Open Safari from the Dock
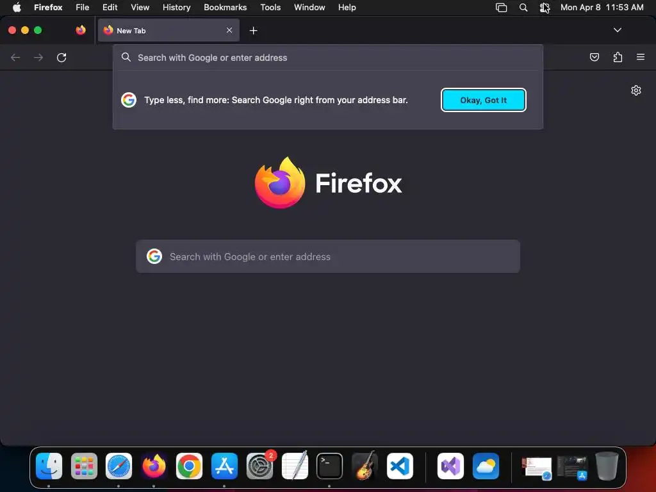The image size is (656, 492). click(x=119, y=466)
